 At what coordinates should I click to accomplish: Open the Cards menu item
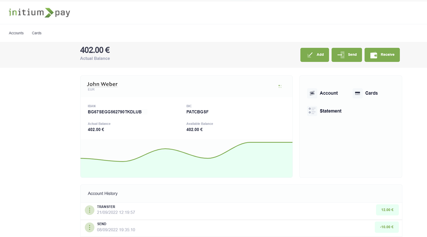pos(36,33)
